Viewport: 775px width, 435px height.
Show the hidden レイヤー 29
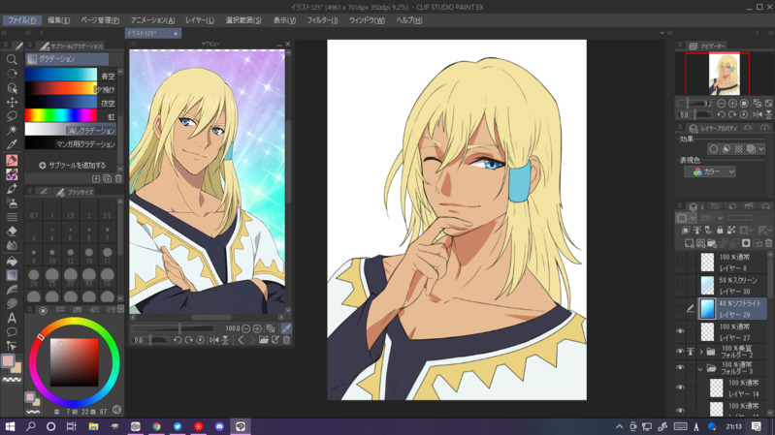680,309
